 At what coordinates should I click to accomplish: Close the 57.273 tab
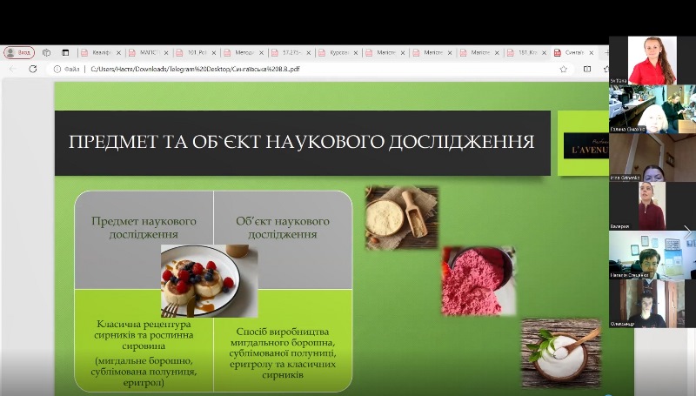[x=309, y=53]
